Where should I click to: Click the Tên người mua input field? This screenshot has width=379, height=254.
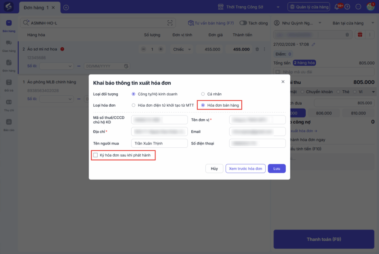[x=160, y=143]
